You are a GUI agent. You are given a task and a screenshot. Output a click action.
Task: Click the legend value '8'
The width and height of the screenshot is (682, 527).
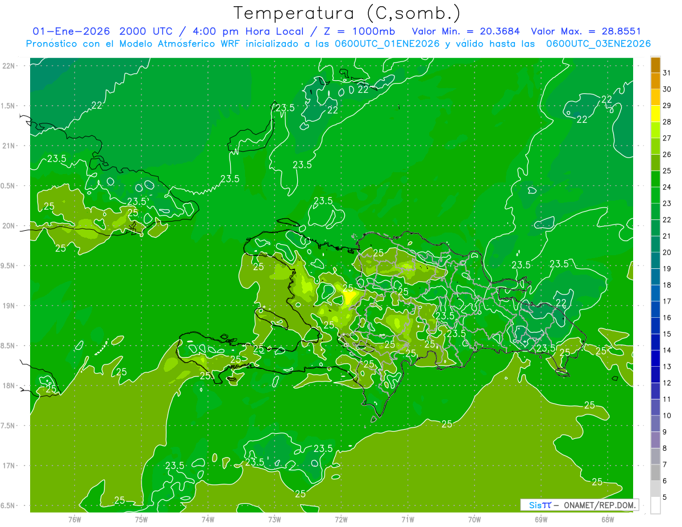(665, 449)
